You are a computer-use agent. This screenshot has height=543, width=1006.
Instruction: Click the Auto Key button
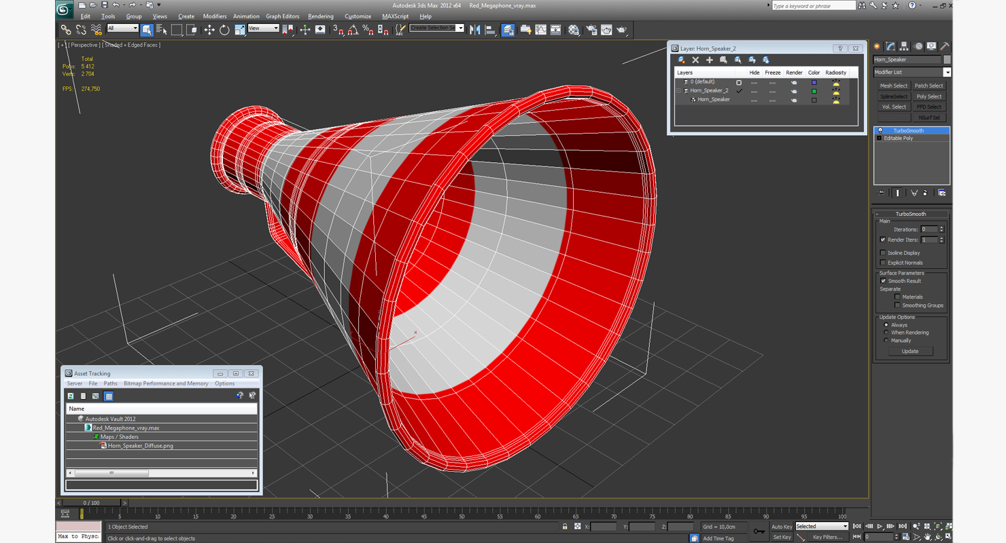click(x=782, y=527)
